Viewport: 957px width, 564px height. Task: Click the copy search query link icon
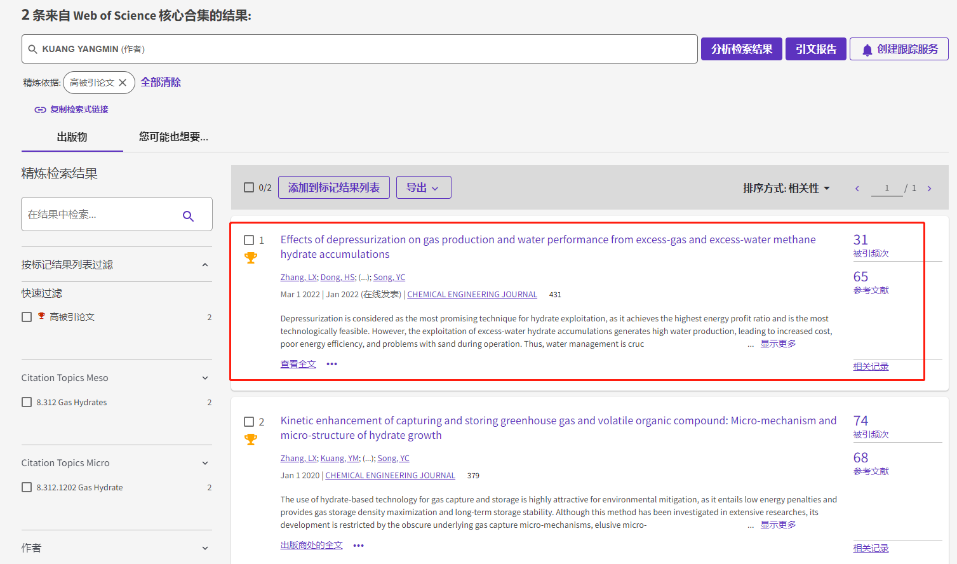[40, 110]
